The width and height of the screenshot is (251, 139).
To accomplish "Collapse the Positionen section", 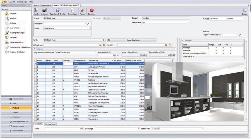I will 34,49.
